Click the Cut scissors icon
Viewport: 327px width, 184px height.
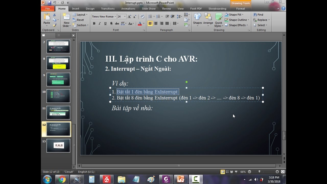pos(54,15)
